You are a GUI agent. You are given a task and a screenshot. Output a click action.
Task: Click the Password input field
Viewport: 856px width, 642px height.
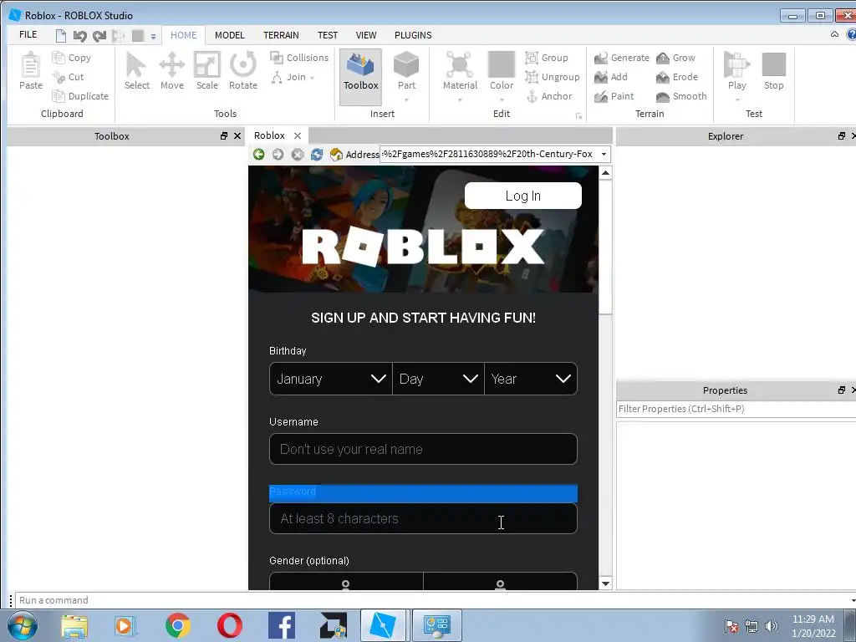[423, 518]
